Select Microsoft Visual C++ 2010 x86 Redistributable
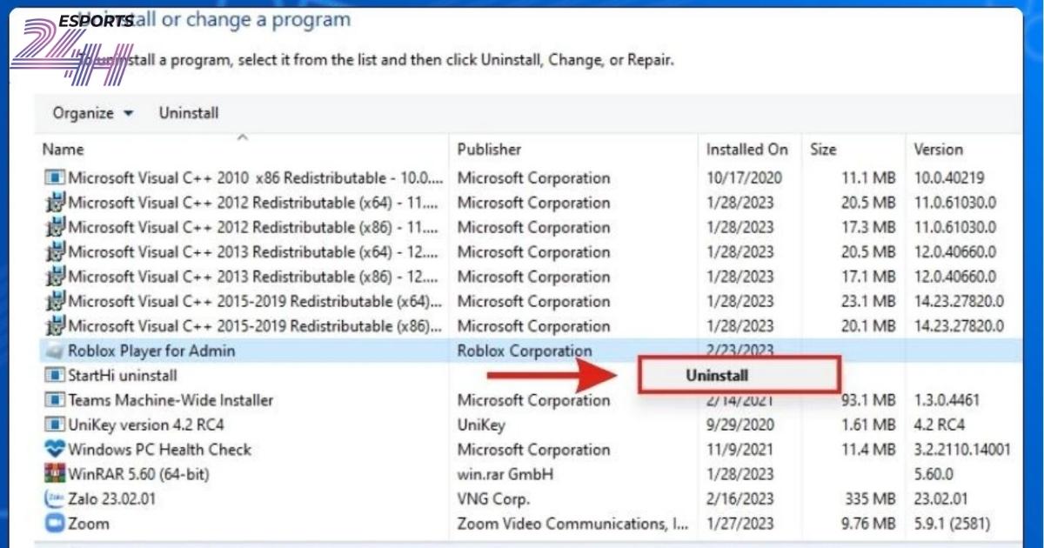Screen dimensions: 1044x548 point(257,178)
